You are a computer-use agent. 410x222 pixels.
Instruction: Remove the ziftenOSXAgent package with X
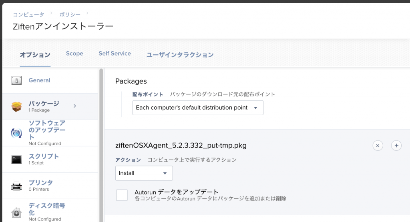click(x=378, y=146)
